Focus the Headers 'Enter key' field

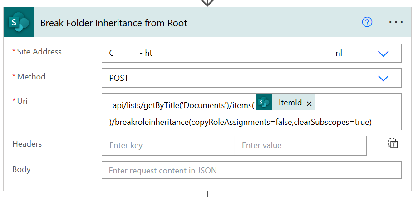pyautogui.click(x=167, y=146)
